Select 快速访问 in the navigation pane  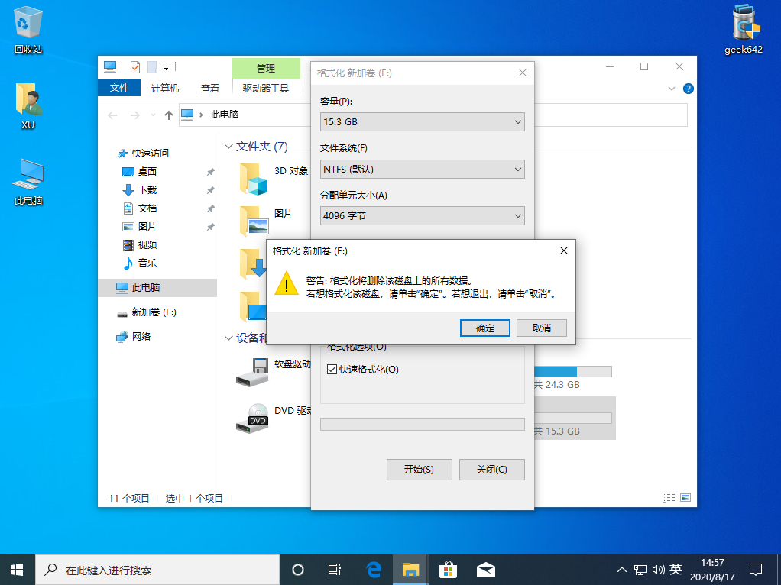[150, 153]
